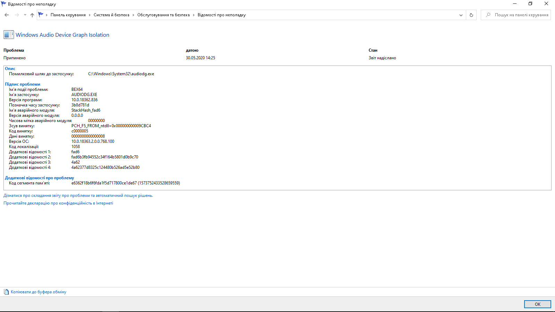Screen dimensions: 555x312
Task: Minimize the window
Action: (x=515, y=4)
